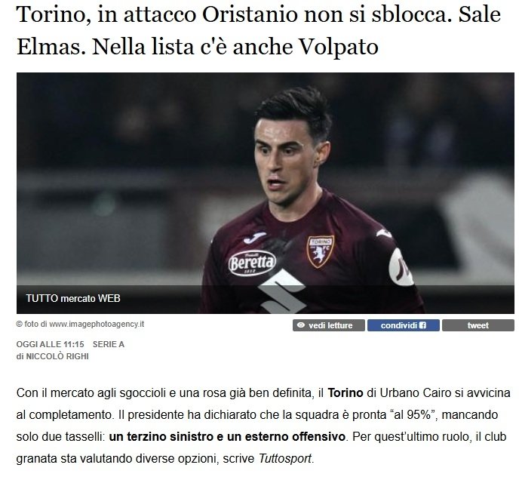Click the eye icon in vedi letture
The width and height of the screenshot is (519, 477).
click(x=300, y=325)
